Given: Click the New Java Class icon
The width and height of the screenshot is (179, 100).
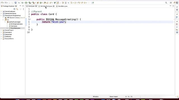Looking at the screenshot, I should point(41,3).
